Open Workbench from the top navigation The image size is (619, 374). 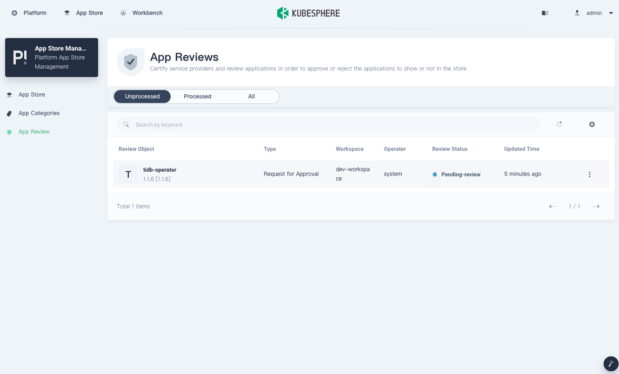(142, 13)
